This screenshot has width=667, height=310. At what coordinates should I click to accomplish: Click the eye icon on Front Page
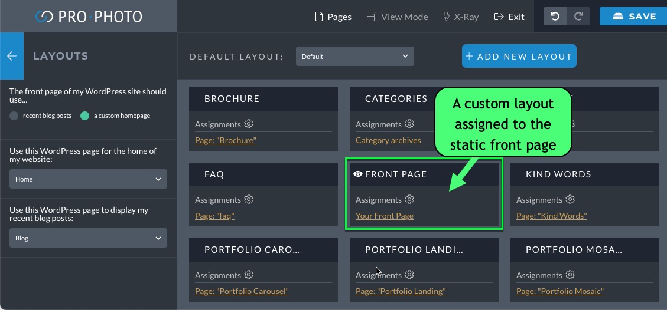click(358, 174)
